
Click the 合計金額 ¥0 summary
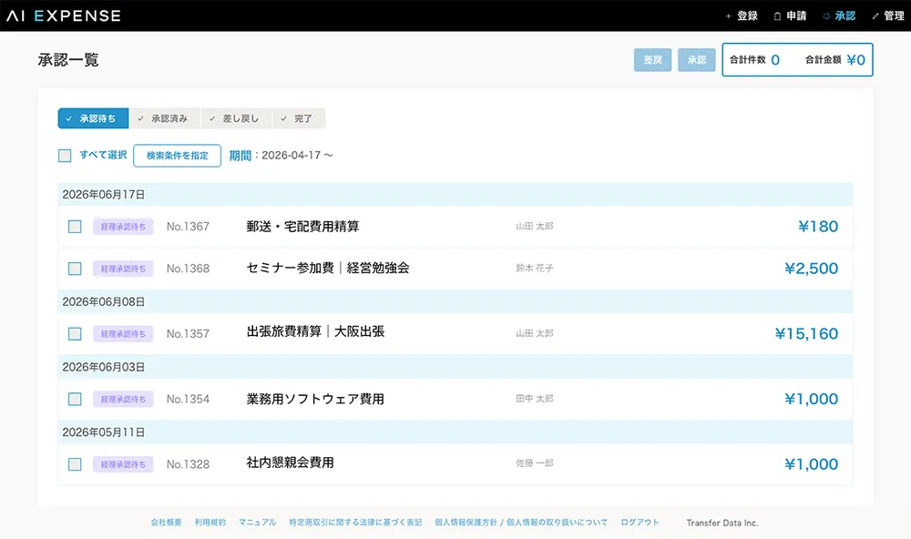point(834,60)
